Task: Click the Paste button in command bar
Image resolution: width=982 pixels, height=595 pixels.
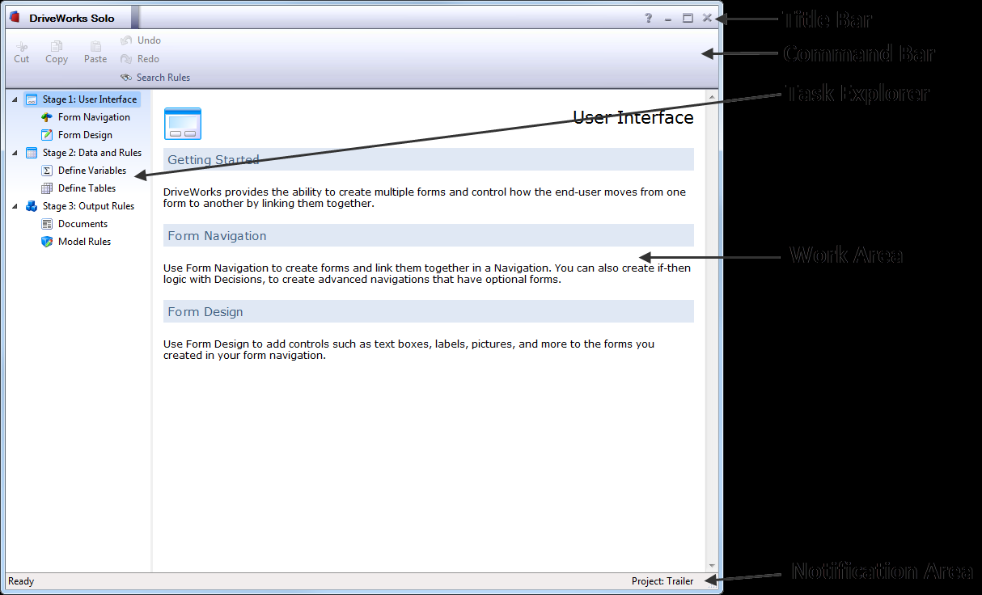Action: click(x=95, y=53)
